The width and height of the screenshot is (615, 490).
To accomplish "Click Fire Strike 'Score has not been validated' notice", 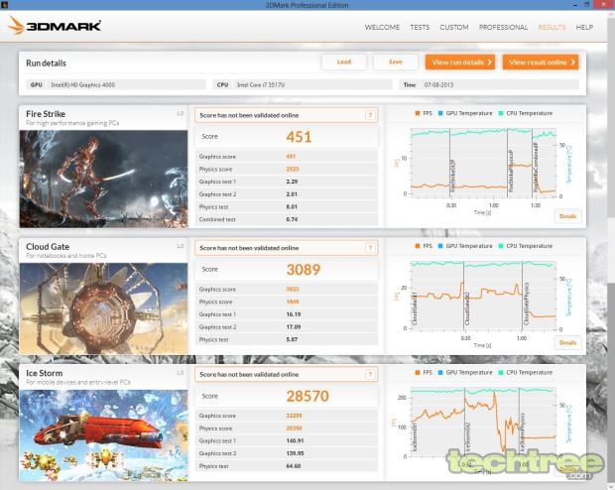I will tap(287, 115).
